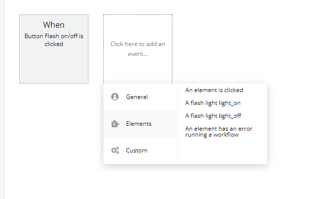The image size is (331, 199).
Task: Click the Elements puzzle piece icon
Action: click(115, 124)
